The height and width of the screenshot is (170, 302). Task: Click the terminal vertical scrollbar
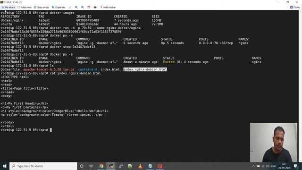point(300,86)
